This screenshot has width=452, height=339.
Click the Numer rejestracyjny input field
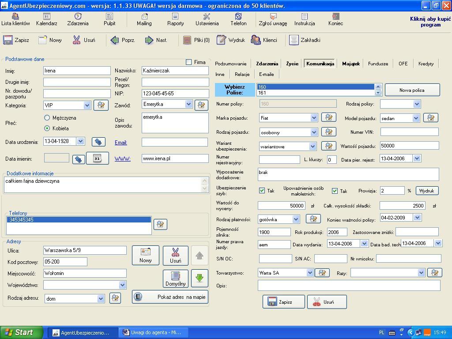pyautogui.click(x=279, y=159)
